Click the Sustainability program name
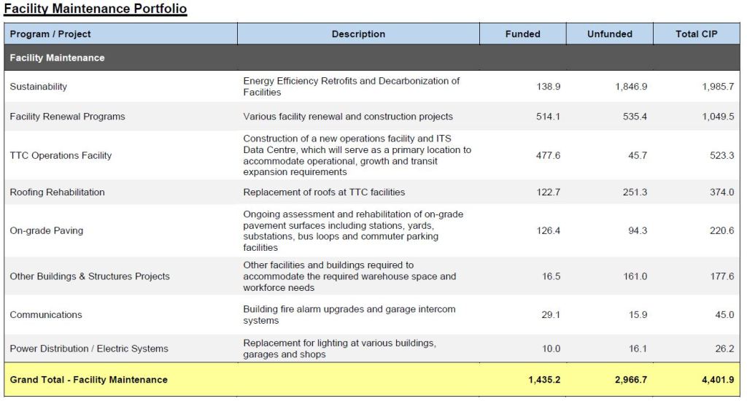 point(38,87)
